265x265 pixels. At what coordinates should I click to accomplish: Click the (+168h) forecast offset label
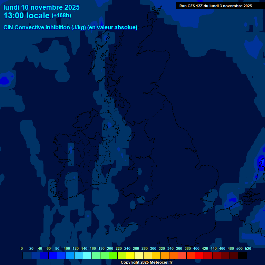point(61,16)
